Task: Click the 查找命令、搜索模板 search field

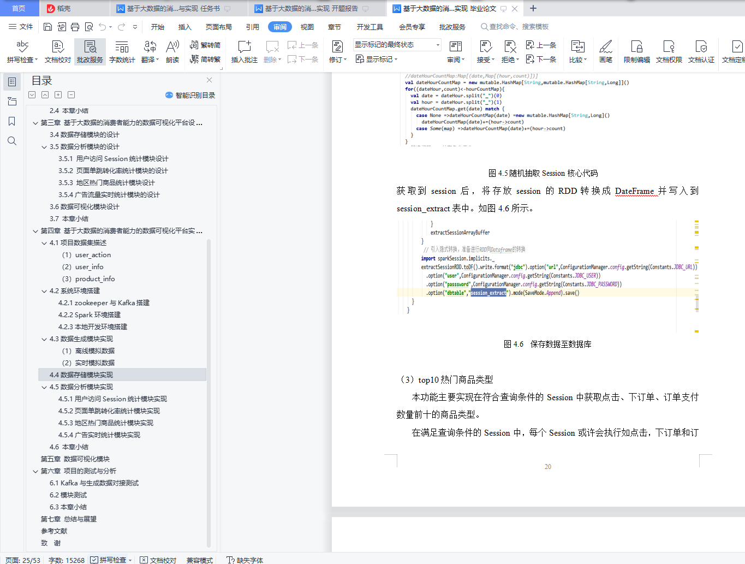Action: [x=515, y=27]
